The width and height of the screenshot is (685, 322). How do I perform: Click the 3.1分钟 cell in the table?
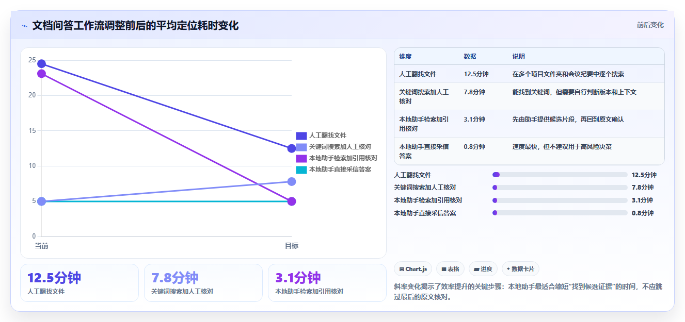[x=474, y=120]
